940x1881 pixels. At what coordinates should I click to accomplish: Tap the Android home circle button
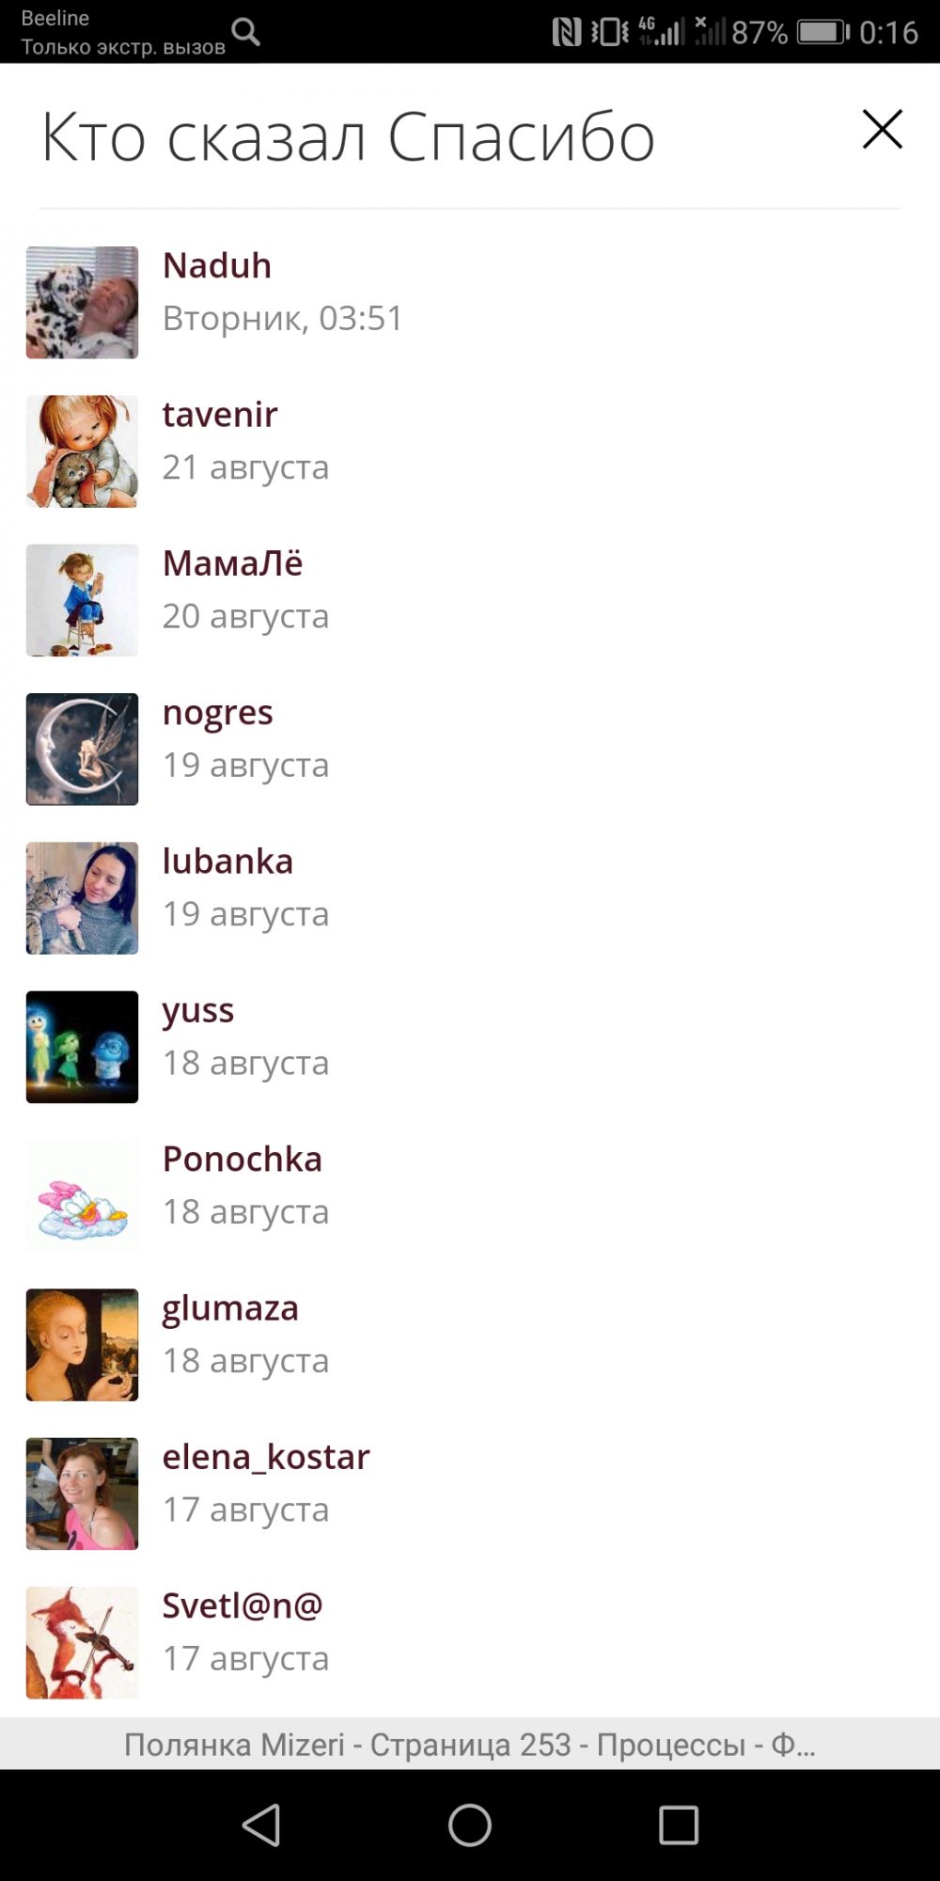pos(470,1825)
